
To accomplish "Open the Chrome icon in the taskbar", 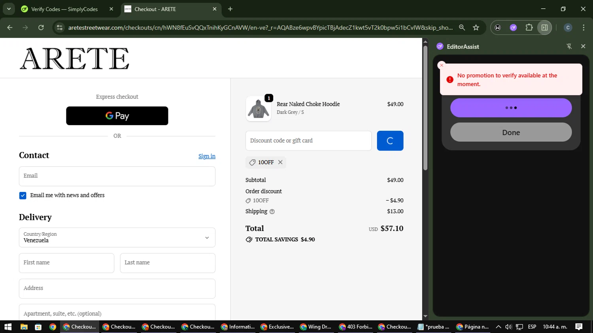I will 53,327.
